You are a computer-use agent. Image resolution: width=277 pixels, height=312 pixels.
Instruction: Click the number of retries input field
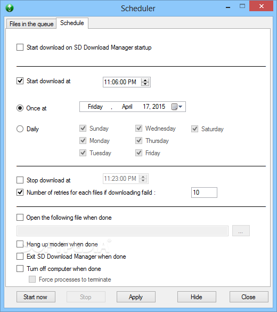coord(204,193)
